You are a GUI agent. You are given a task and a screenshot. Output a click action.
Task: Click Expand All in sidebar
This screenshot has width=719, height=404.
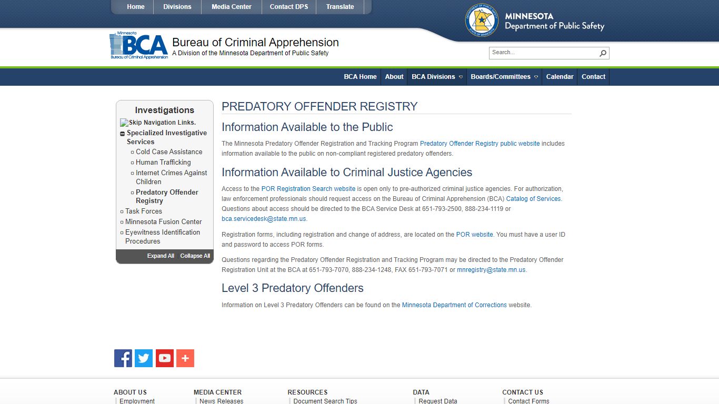pos(161,256)
